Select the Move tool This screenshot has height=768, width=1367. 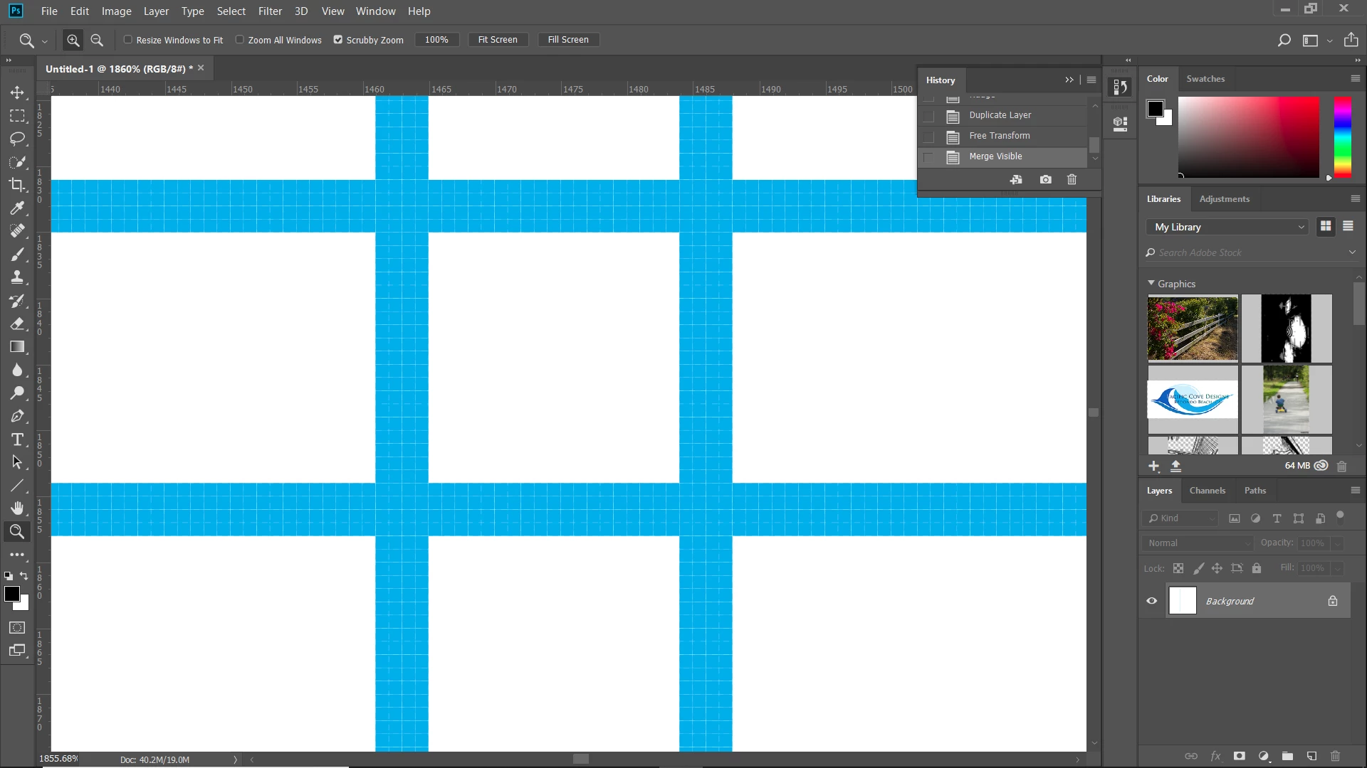coord(17,92)
